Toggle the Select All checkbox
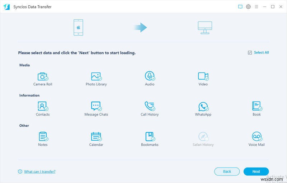 pyautogui.click(x=250, y=53)
